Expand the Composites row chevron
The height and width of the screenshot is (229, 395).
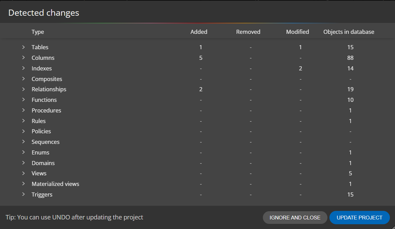[x=24, y=79]
